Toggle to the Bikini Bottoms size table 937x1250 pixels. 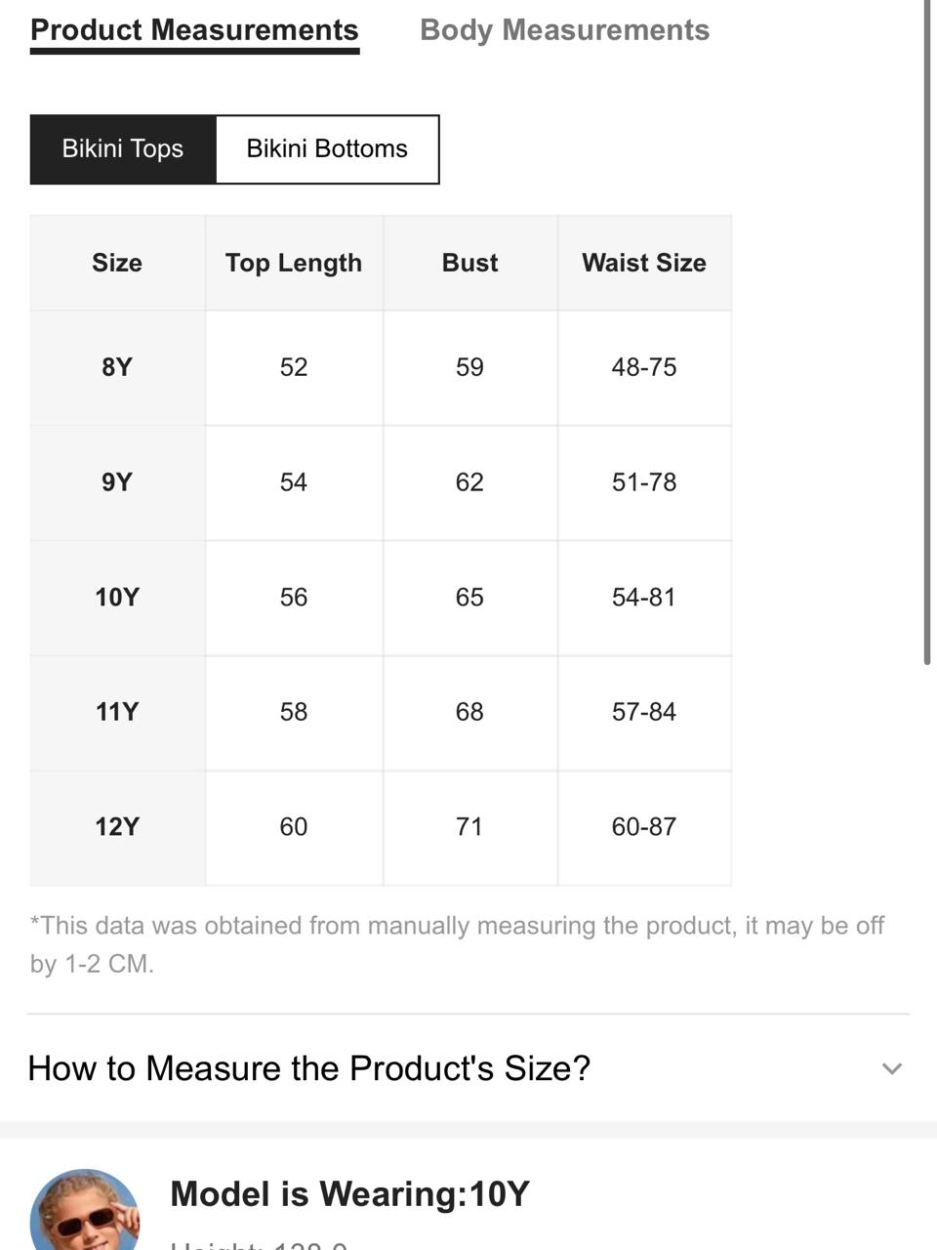pyautogui.click(x=327, y=149)
